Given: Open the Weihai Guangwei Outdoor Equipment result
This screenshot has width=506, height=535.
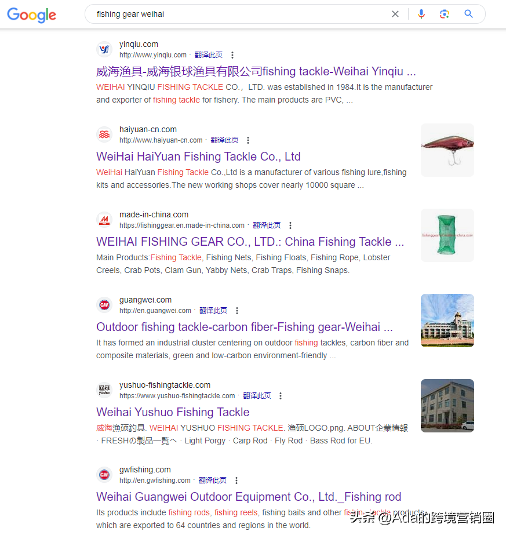Looking at the screenshot, I should click(x=249, y=497).
